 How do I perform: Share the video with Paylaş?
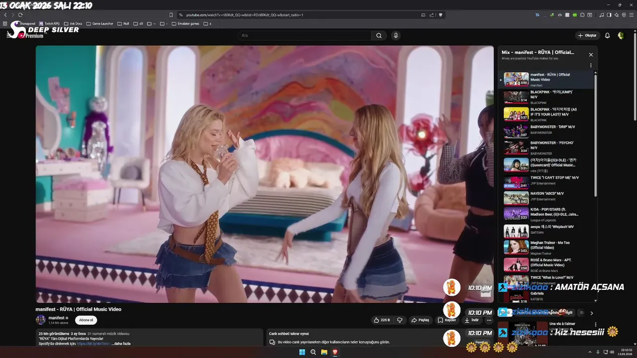coord(420,320)
